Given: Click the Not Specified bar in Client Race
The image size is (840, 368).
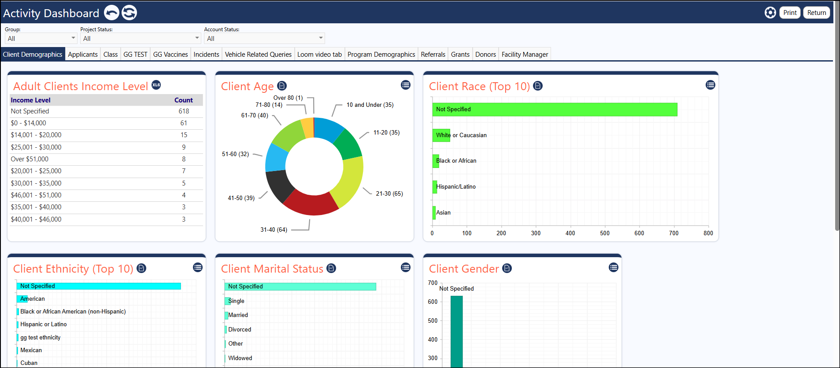Looking at the screenshot, I should [555, 109].
